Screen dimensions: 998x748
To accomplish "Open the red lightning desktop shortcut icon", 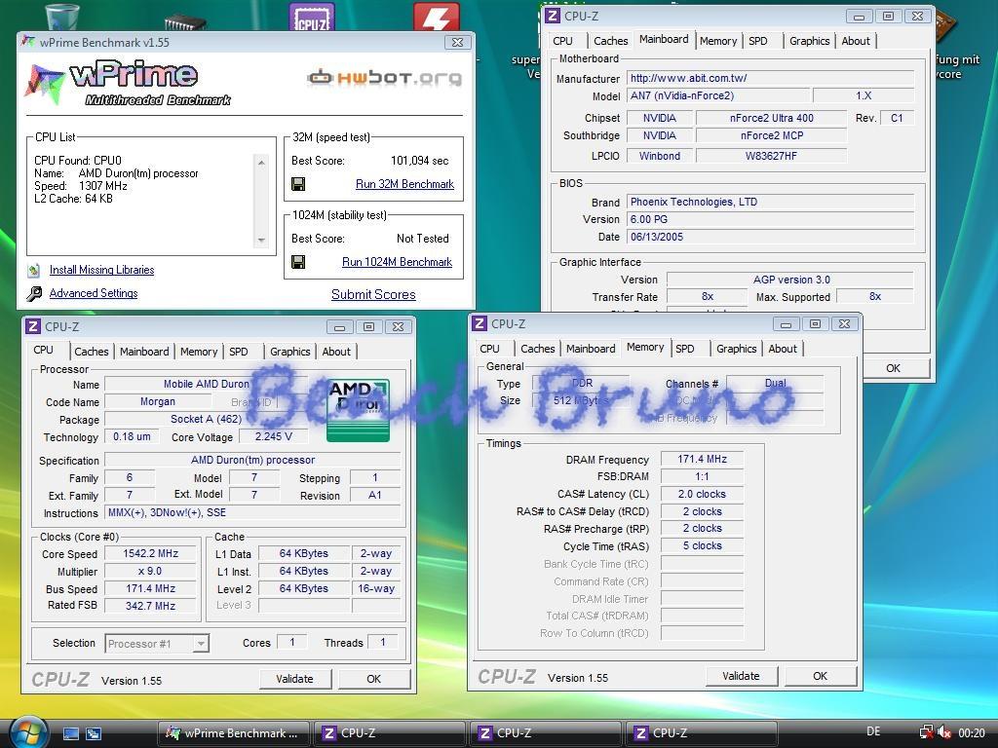I will coord(436,17).
